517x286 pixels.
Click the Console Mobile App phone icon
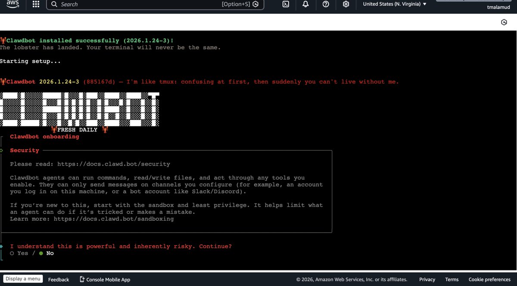coord(82,279)
